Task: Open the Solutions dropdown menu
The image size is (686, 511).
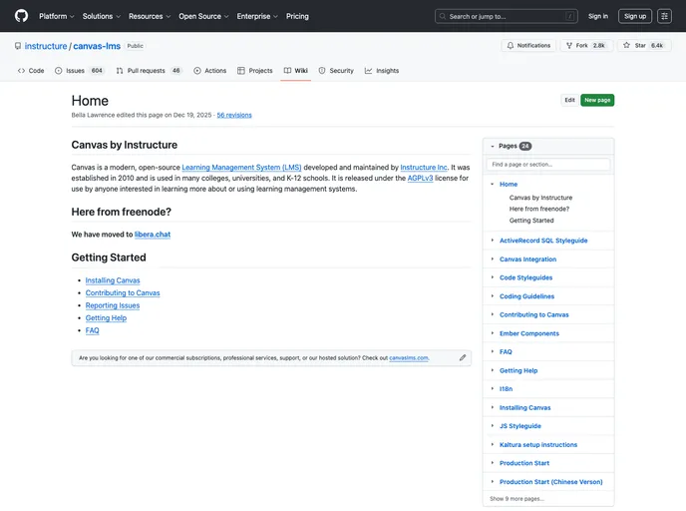Action: 102,16
